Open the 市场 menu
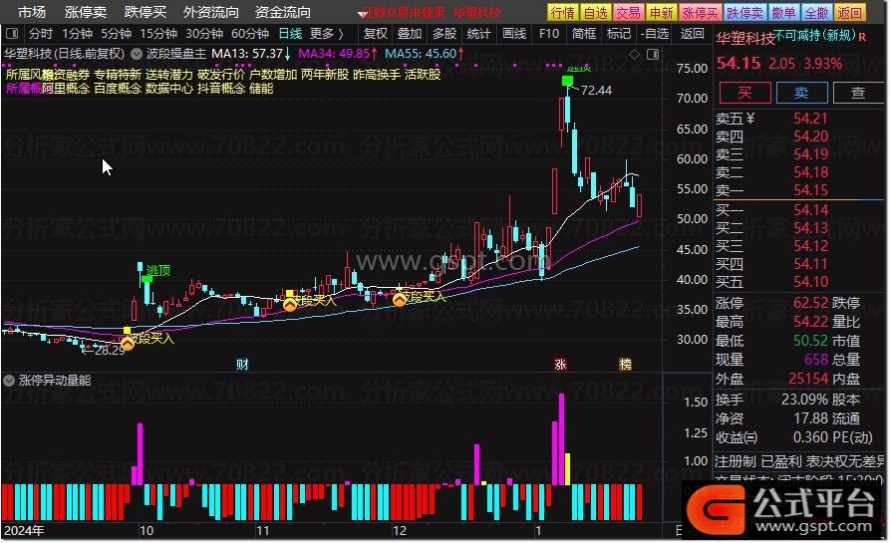This screenshot has height=543, width=891. pyautogui.click(x=31, y=12)
